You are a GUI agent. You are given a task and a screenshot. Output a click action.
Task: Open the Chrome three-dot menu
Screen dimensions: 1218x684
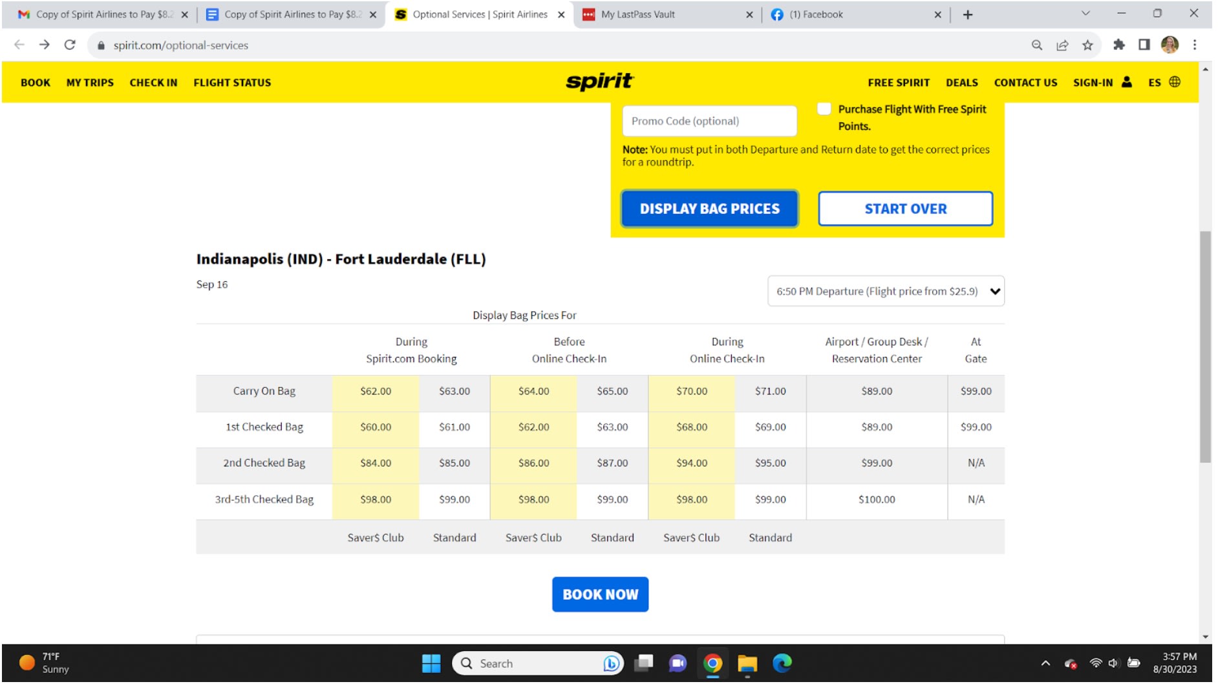(x=1195, y=45)
